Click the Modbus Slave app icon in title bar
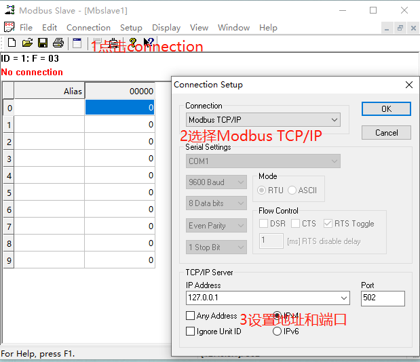420x362 pixels. tap(9, 10)
